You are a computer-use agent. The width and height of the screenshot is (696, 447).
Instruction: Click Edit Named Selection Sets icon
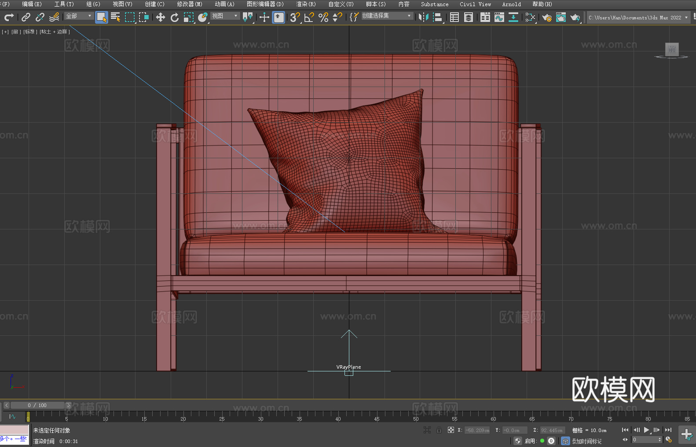pos(354,17)
